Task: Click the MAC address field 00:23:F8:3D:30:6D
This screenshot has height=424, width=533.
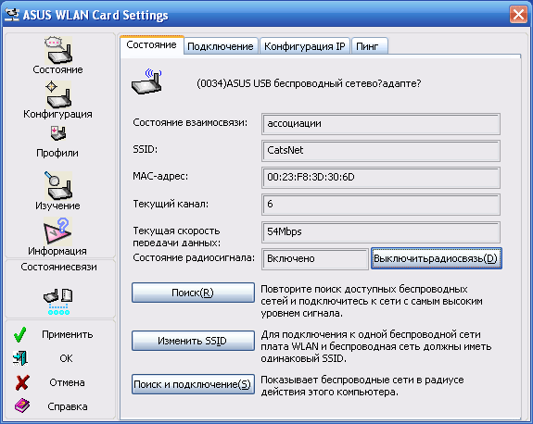Action: [x=381, y=178]
